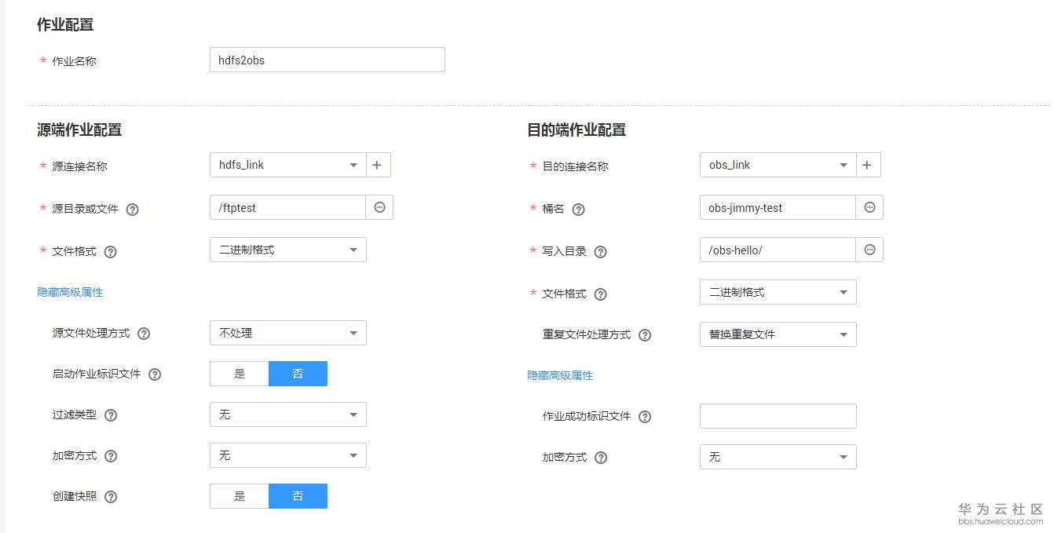Collapse source advanced attributes link

pos(70,292)
